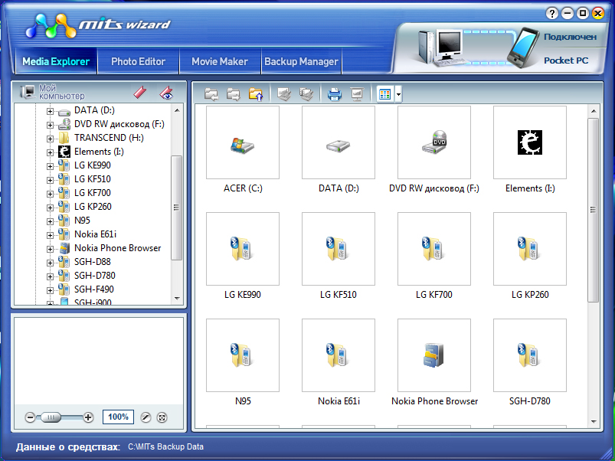615x461 pixels.
Task: Select the SGH-D780 thumbnail
Action: click(x=530, y=355)
